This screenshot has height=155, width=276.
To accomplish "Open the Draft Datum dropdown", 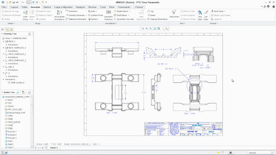I will point(128,15).
